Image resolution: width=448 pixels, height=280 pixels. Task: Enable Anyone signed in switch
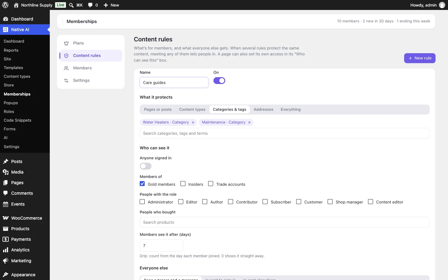click(x=146, y=166)
